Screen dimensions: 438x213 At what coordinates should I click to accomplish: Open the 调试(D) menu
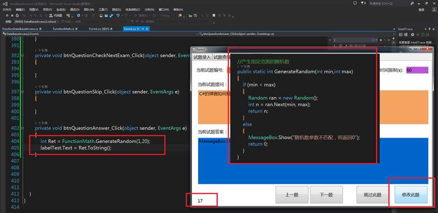[75, 10]
